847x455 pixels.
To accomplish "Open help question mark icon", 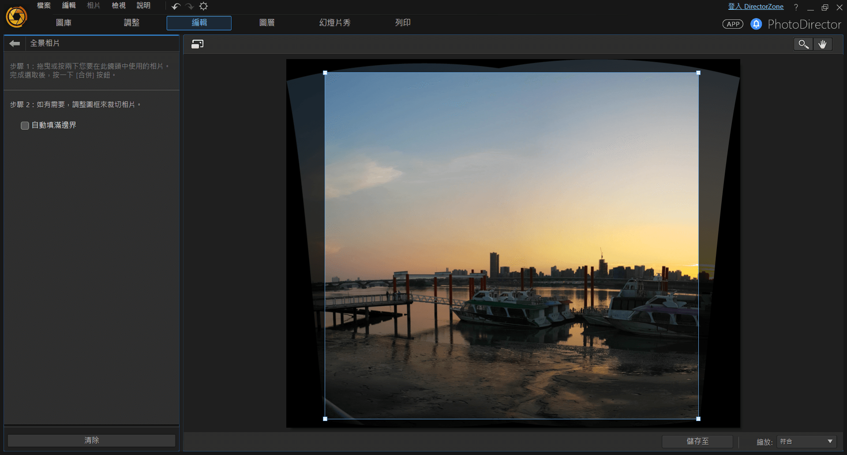I will pos(796,7).
